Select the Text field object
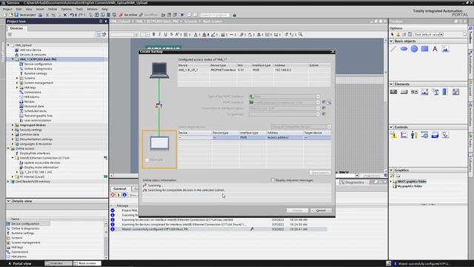 (x=435, y=49)
